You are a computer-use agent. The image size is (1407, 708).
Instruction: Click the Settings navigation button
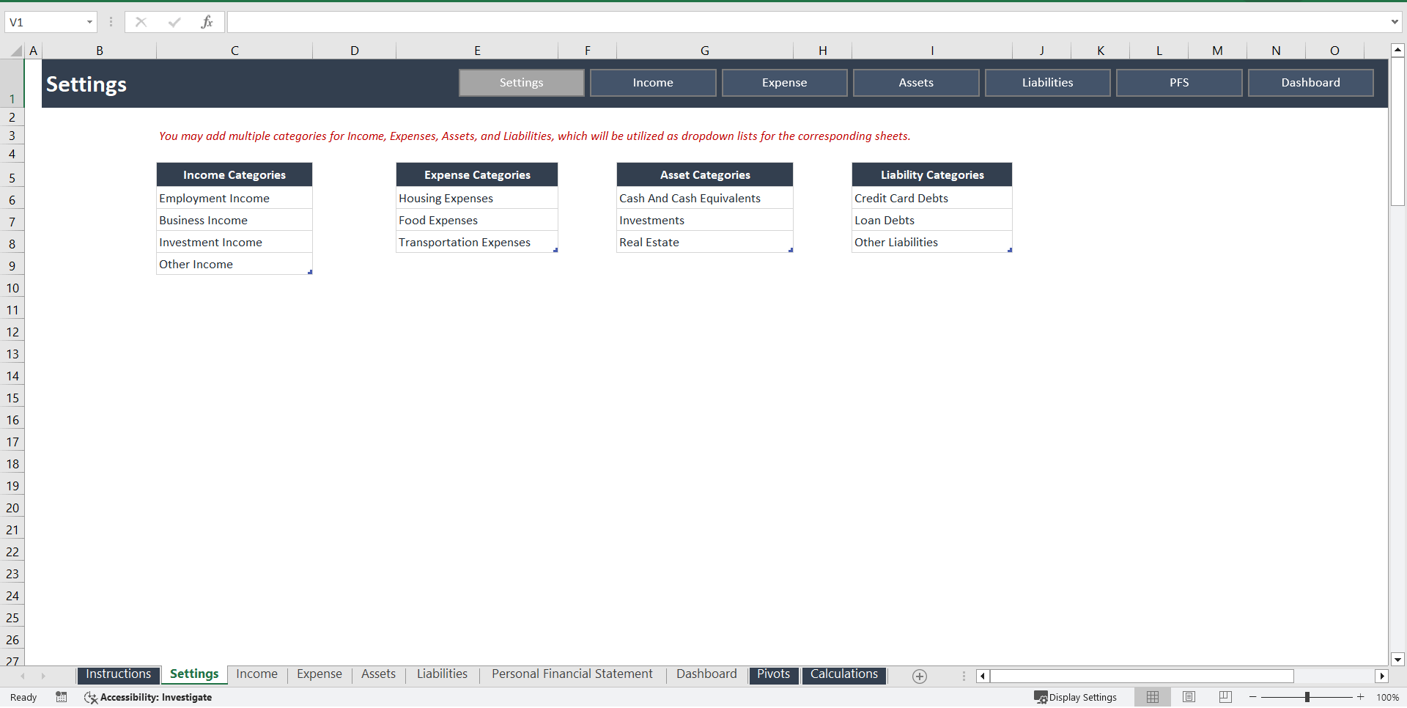point(522,83)
